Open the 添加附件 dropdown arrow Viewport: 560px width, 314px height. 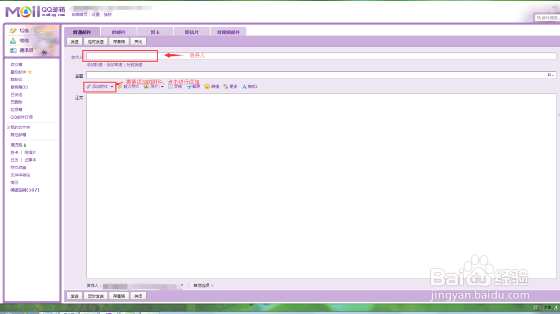tap(112, 86)
